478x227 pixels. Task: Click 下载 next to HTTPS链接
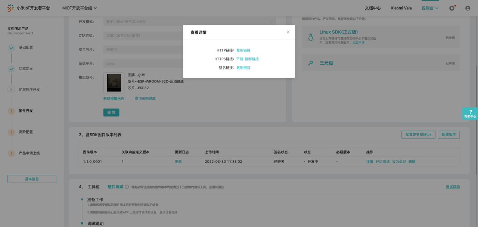pos(240,59)
